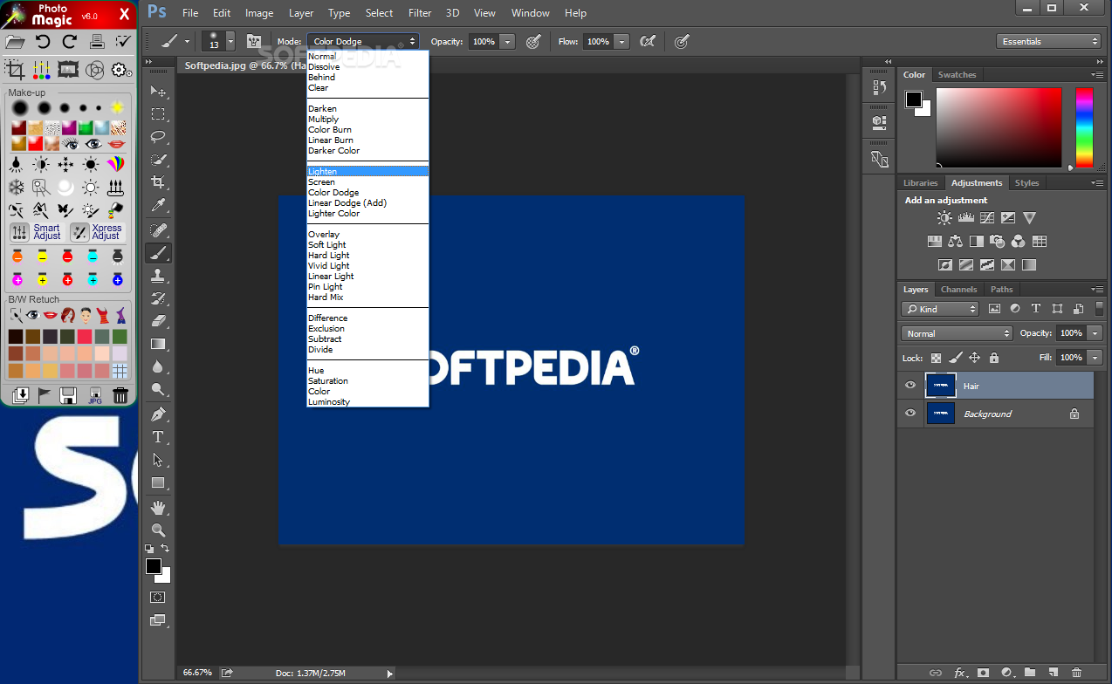The image size is (1112, 684).
Task: Click the red lips make-up icon
Action: 117,144
